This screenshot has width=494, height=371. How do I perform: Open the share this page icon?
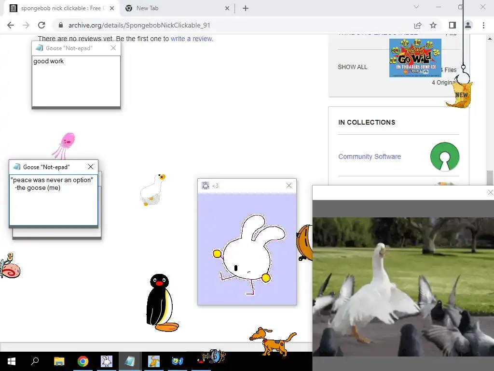[x=418, y=25]
